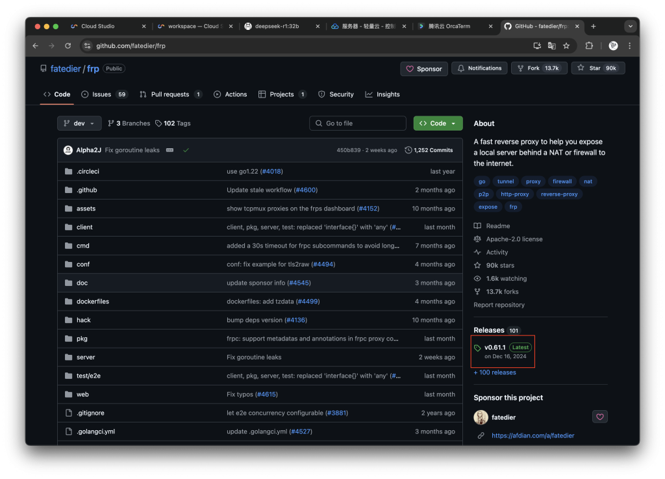Image resolution: width=665 pixels, height=479 pixels.
Task: Click the Notifications bell button
Action: [479, 68]
